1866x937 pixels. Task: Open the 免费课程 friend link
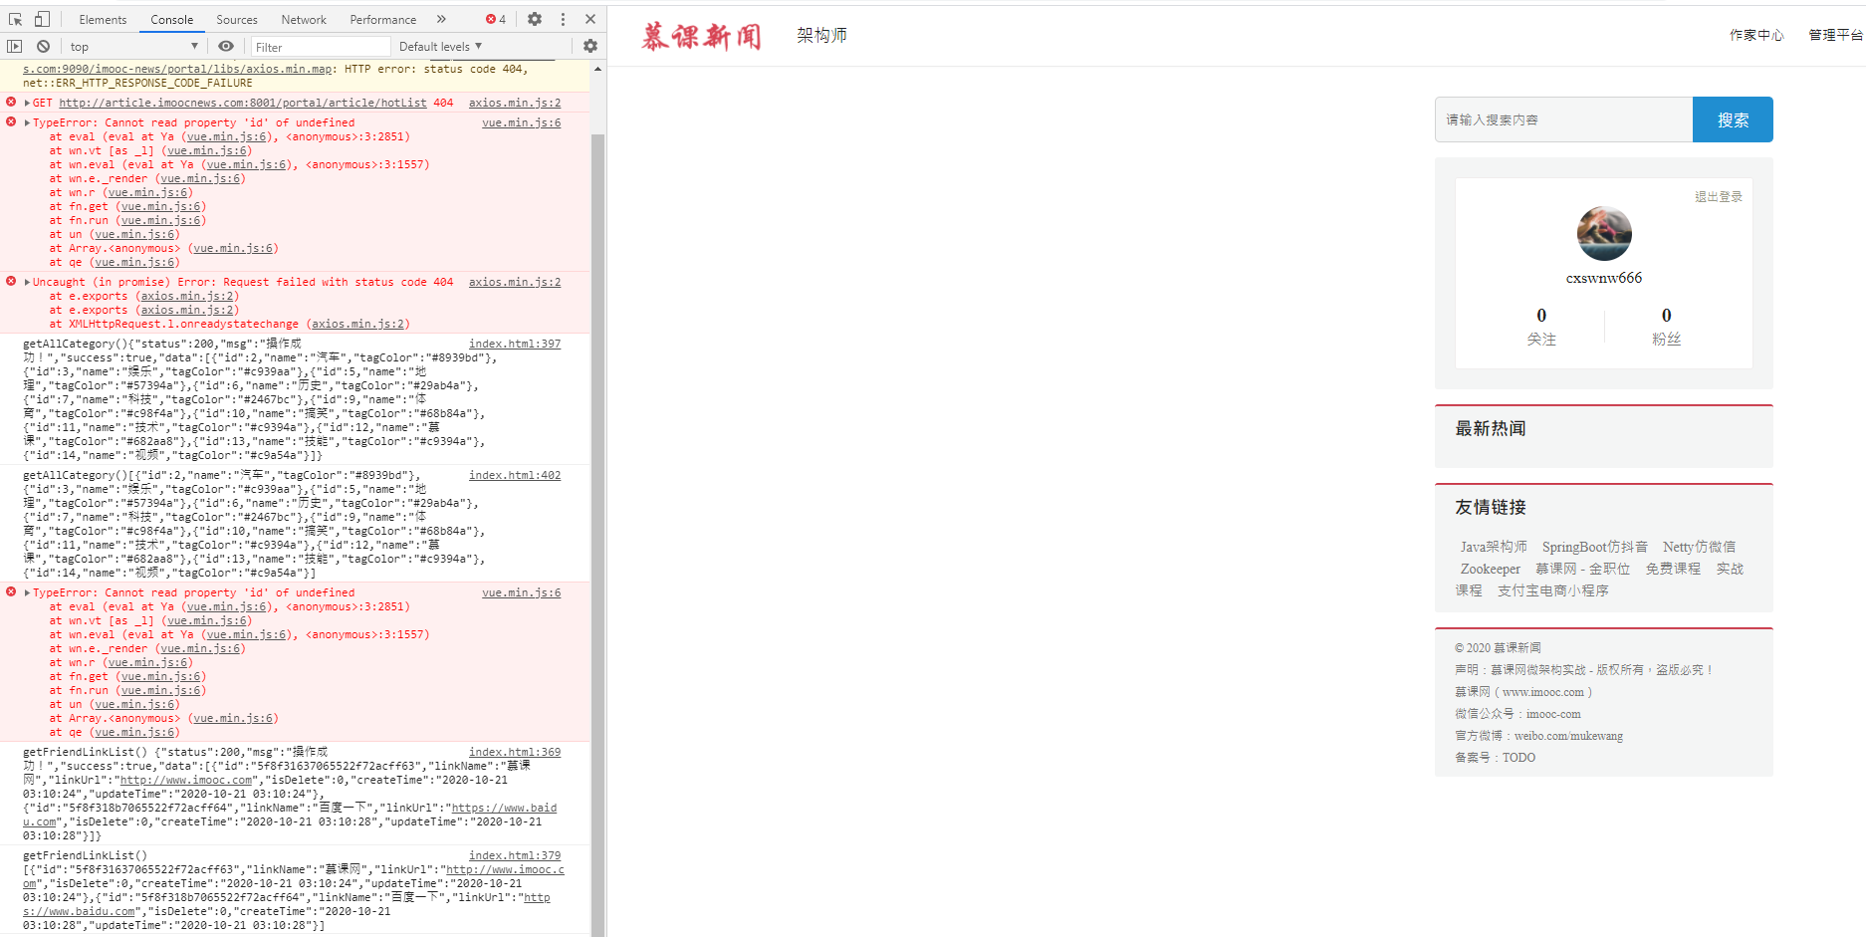coord(1673,569)
